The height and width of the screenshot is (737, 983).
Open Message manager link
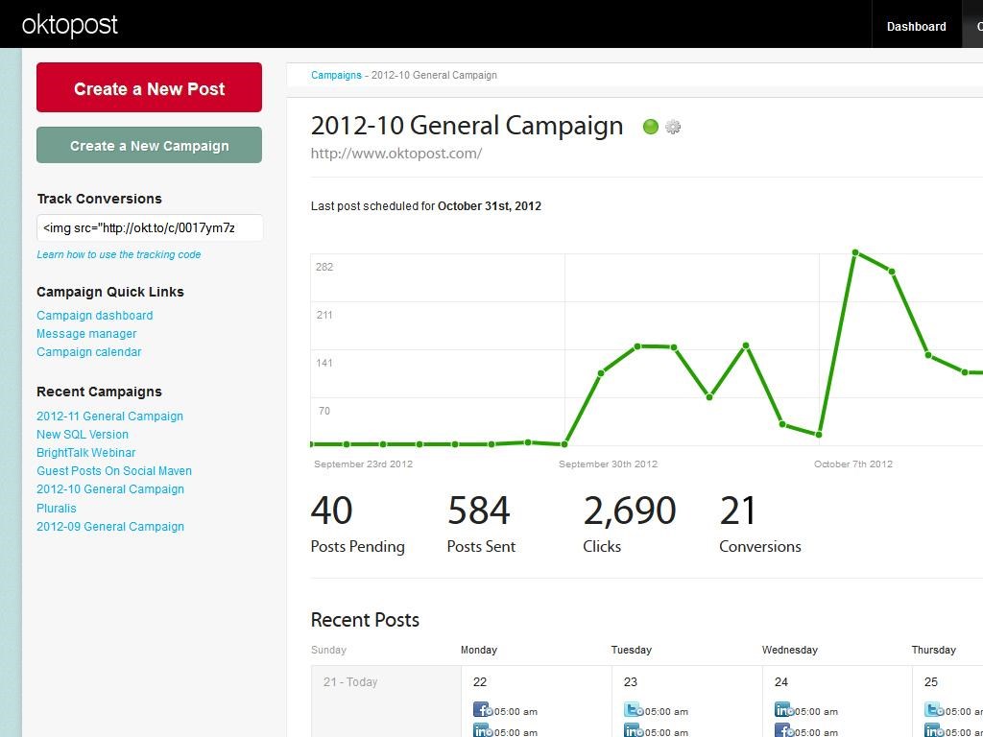86,333
